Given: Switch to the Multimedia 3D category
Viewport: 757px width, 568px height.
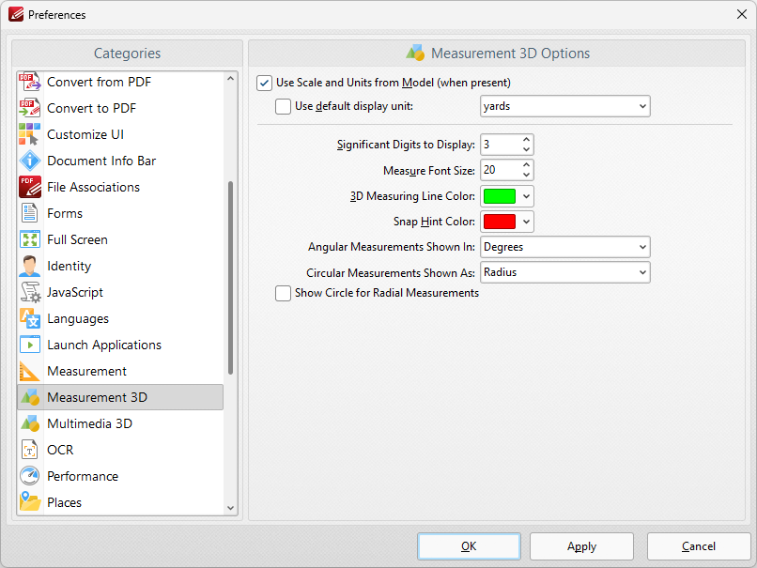Looking at the screenshot, I should coord(120,423).
